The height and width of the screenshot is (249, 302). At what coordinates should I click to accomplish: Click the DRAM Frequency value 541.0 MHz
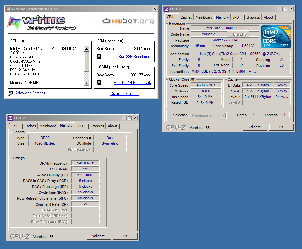(86, 163)
